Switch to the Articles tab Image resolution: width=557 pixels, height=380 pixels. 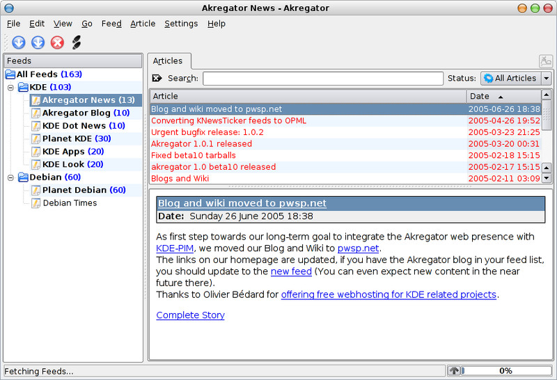pyautogui.click(x=169, y=61)
